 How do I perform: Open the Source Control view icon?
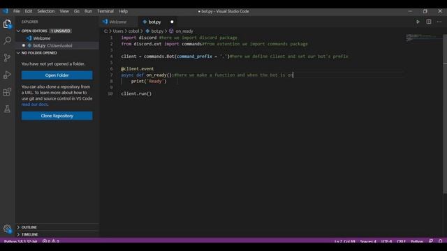[x=7, y=57]
